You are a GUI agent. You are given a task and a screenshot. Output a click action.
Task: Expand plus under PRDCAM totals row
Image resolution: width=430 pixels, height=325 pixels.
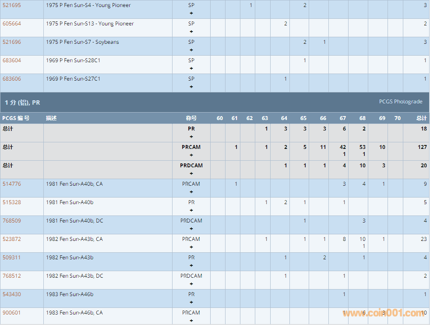[x=191, y=173]
